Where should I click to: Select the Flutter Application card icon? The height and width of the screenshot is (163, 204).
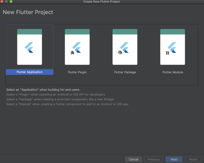click(30, 47)
